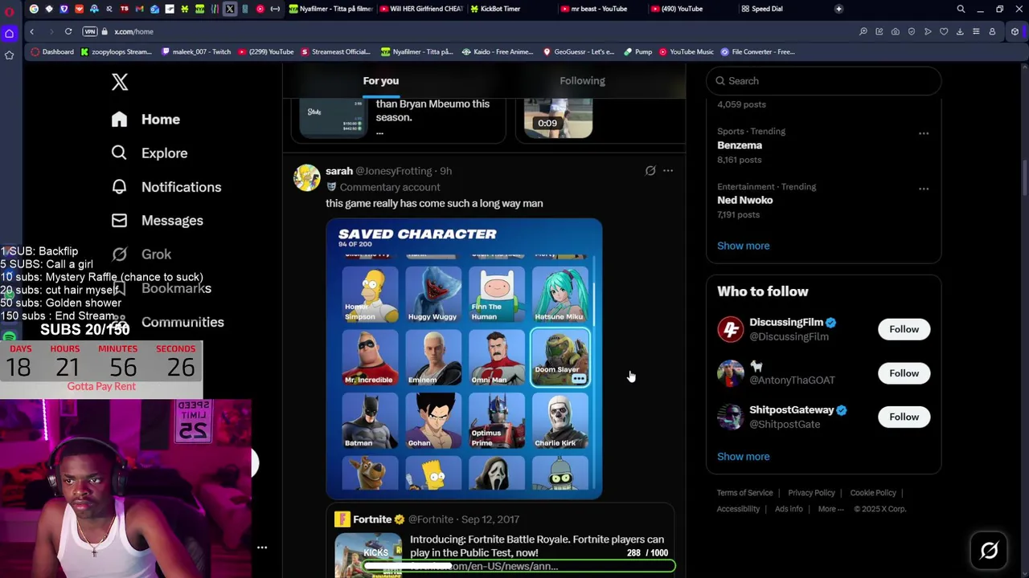The width and height of the screenshot is (1029, 578).
Task: Open Terms of Service link
Action: [744, 493]
